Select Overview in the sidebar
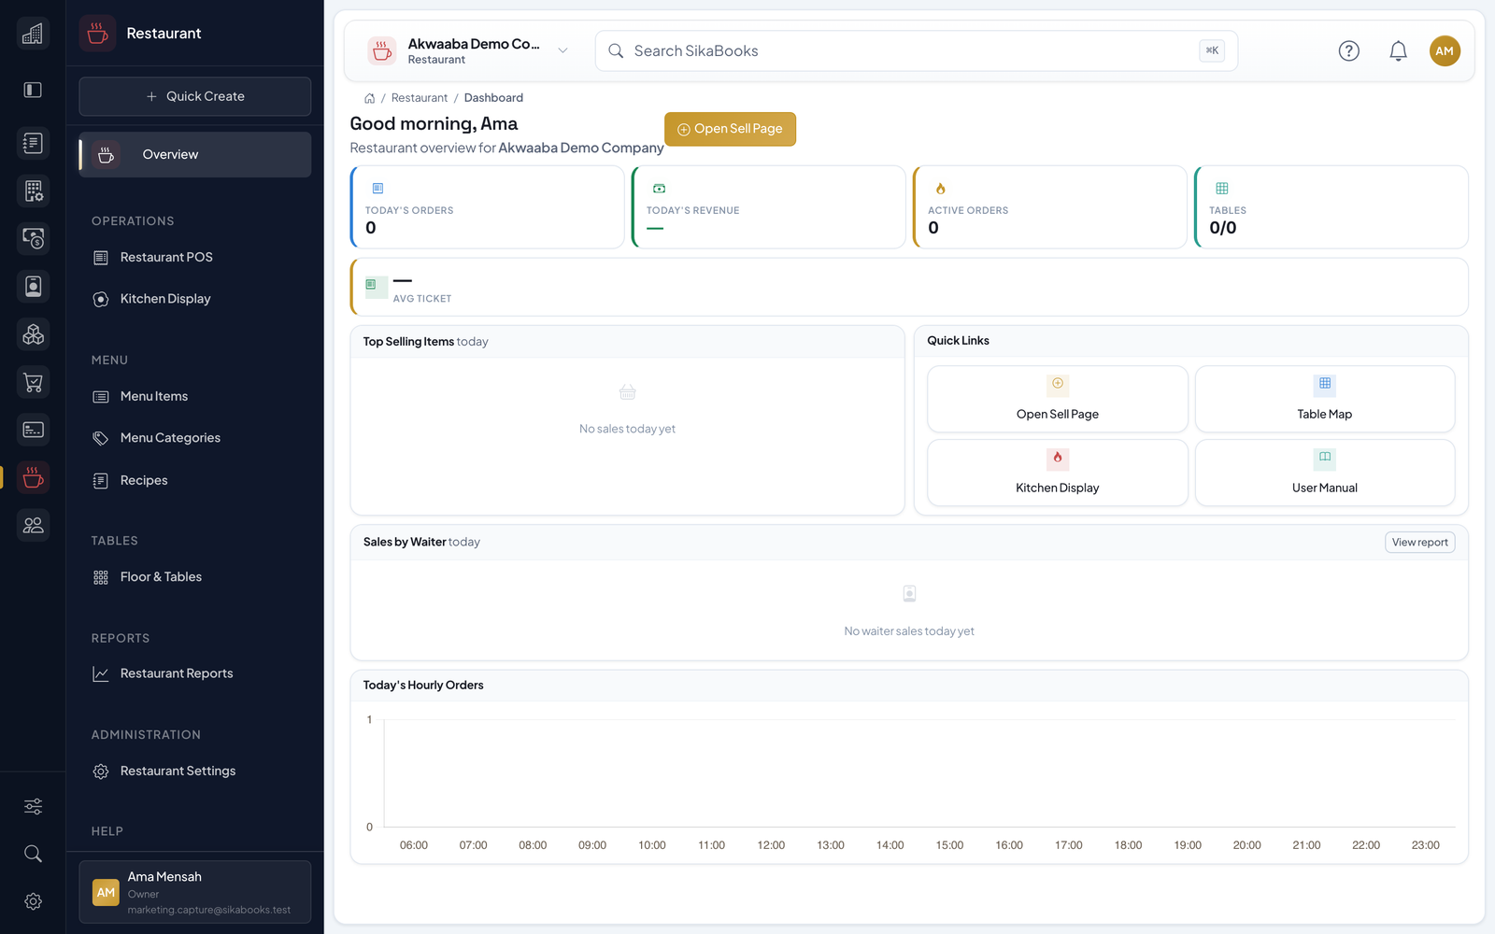The height and width of the screenshot is (934, 1495). coord(195,154)
